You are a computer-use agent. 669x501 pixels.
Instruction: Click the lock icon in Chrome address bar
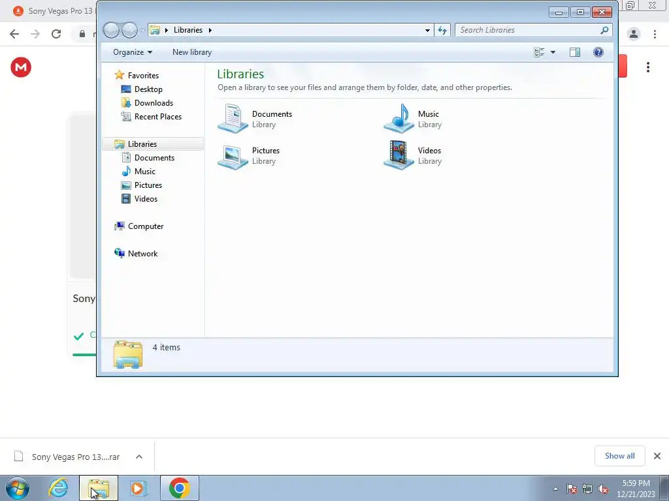pos(82,34)
